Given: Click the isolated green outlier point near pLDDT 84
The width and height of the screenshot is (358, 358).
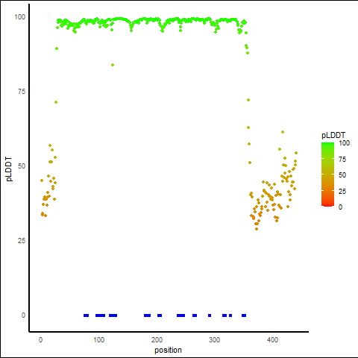Looking at the screenshot, I should pos(113,65).
